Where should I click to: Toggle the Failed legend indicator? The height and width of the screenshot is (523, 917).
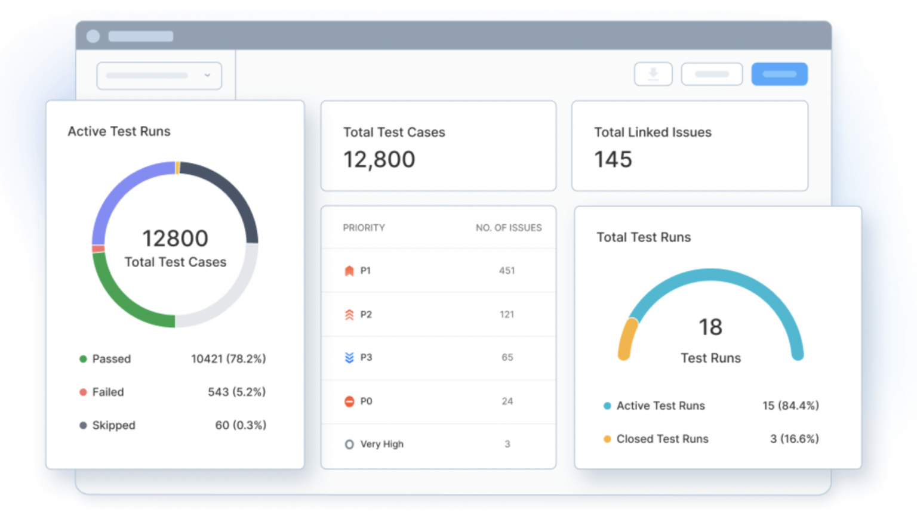click(x=83, y=392)
